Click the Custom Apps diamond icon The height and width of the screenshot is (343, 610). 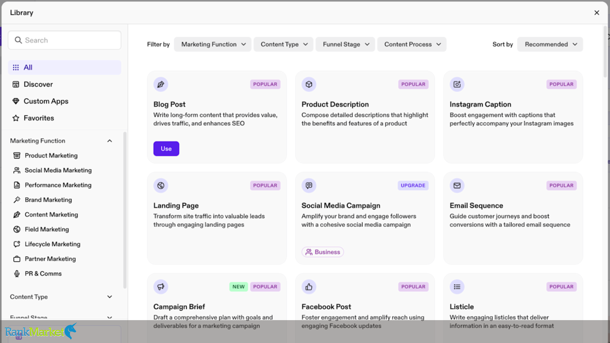[x=16, y=101]
